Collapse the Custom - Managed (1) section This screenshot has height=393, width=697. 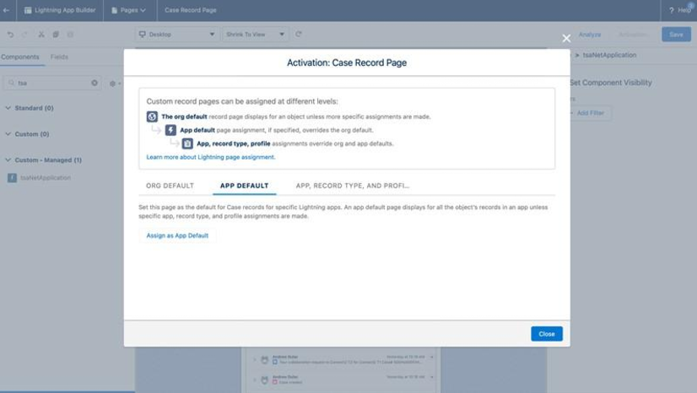(x=44, y=160)
